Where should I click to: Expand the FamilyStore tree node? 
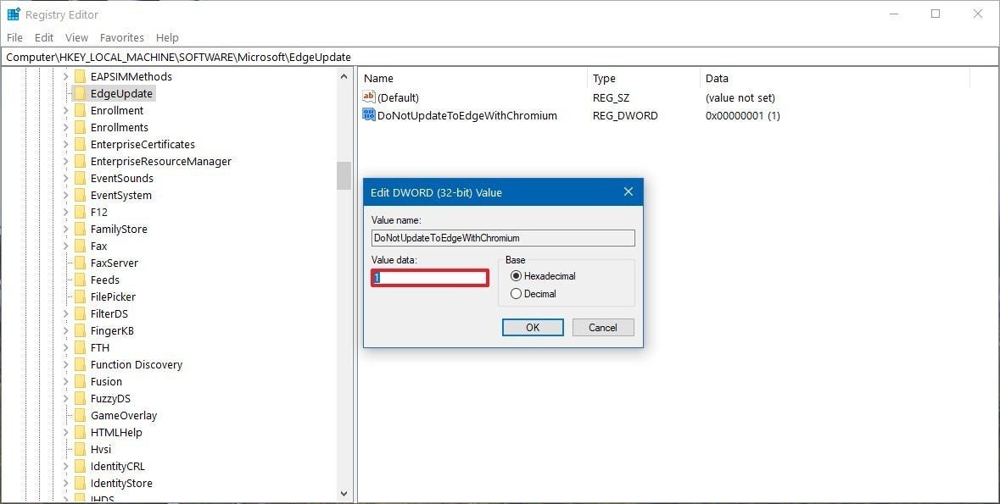65,230
